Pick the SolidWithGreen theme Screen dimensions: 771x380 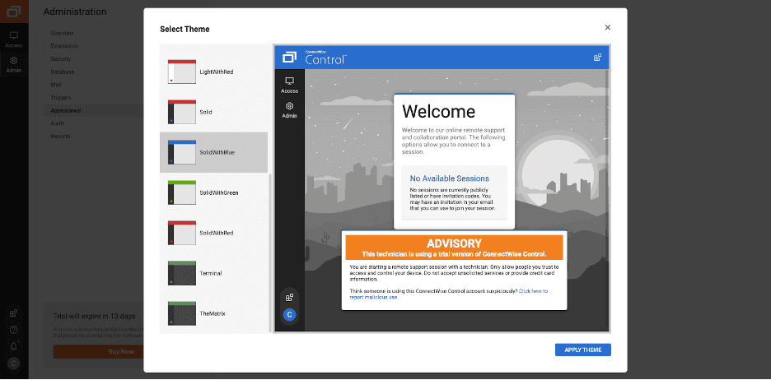(x=181, y=192)
